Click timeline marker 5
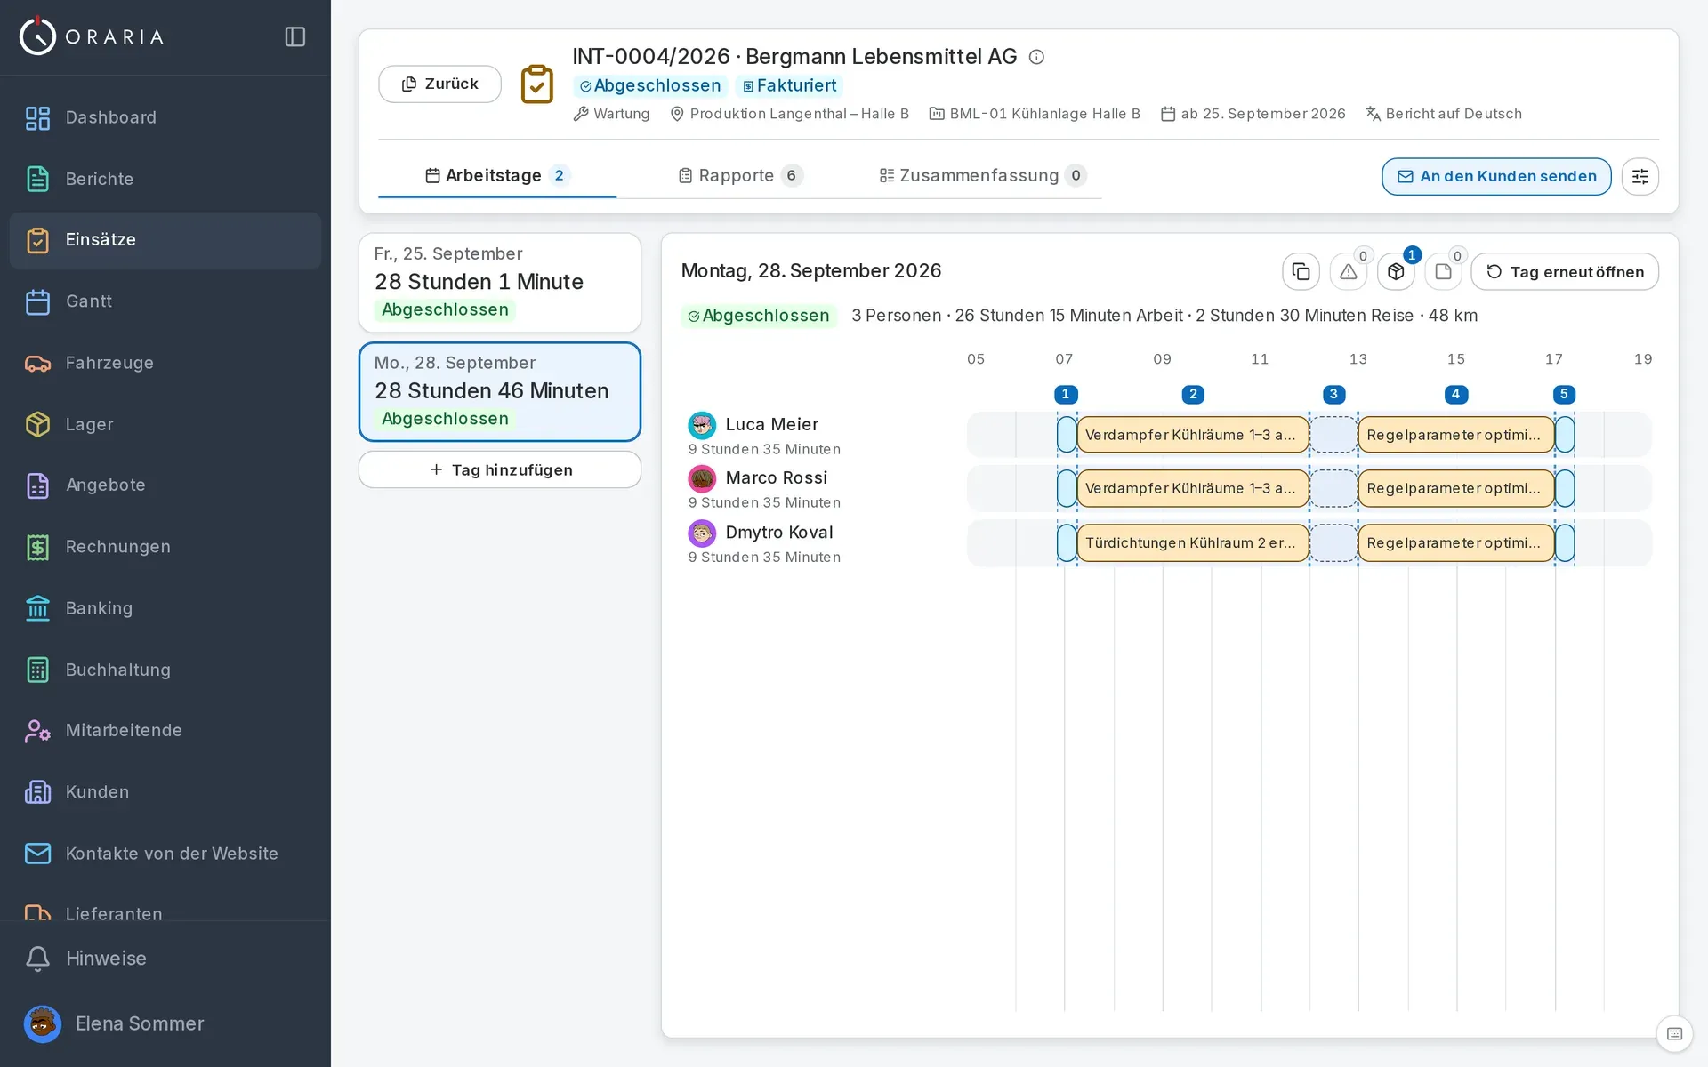1708x1067 pixels. point(1564,394)
